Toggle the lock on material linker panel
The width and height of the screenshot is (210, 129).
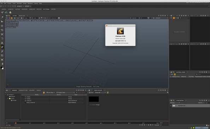coord(171,72)
